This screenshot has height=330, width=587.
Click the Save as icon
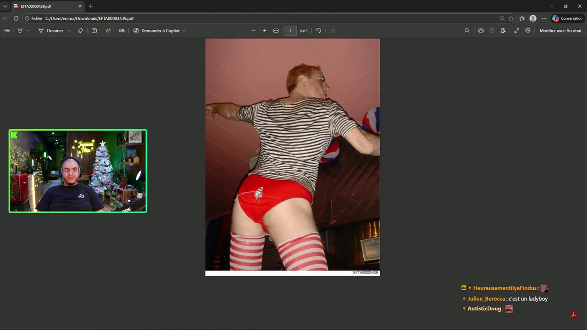pos(503,31)
